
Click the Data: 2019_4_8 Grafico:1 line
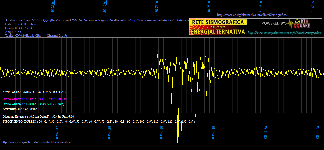22,24
